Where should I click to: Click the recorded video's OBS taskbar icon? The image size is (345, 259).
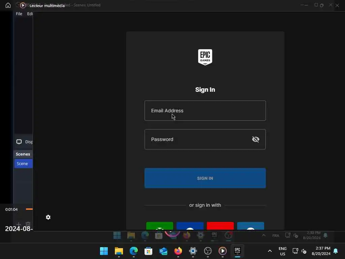tap(228, 235)
